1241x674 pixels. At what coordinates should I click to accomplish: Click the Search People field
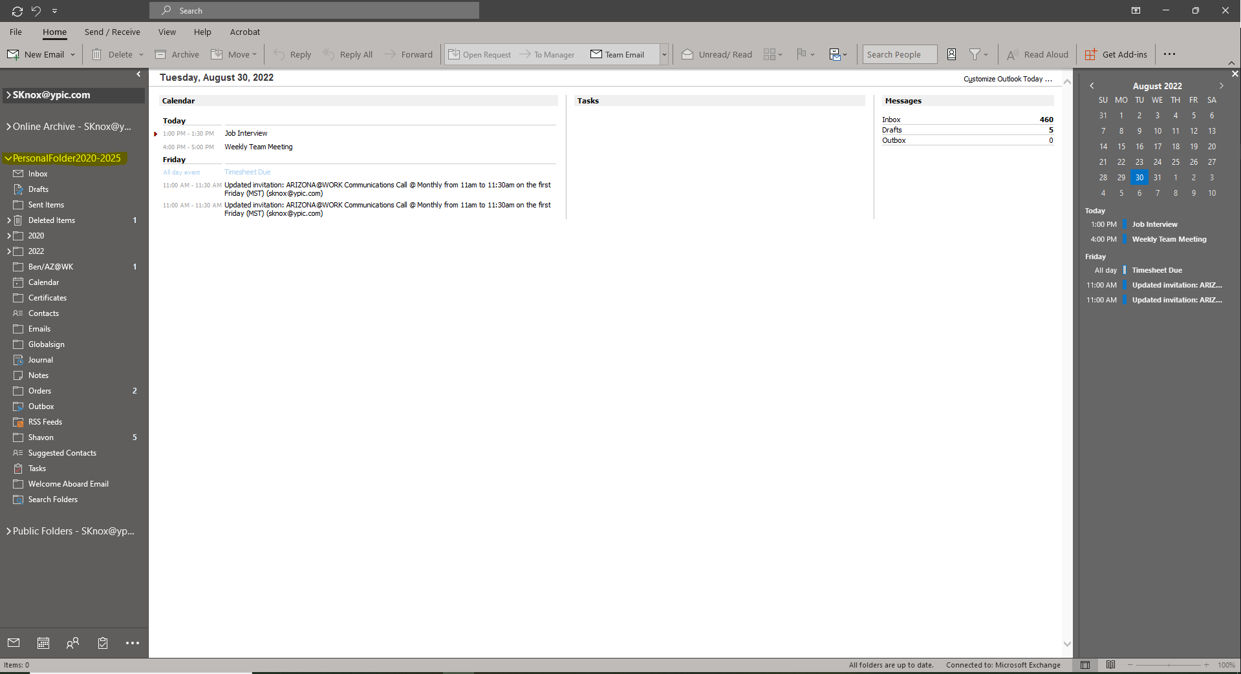coord(900,55)
